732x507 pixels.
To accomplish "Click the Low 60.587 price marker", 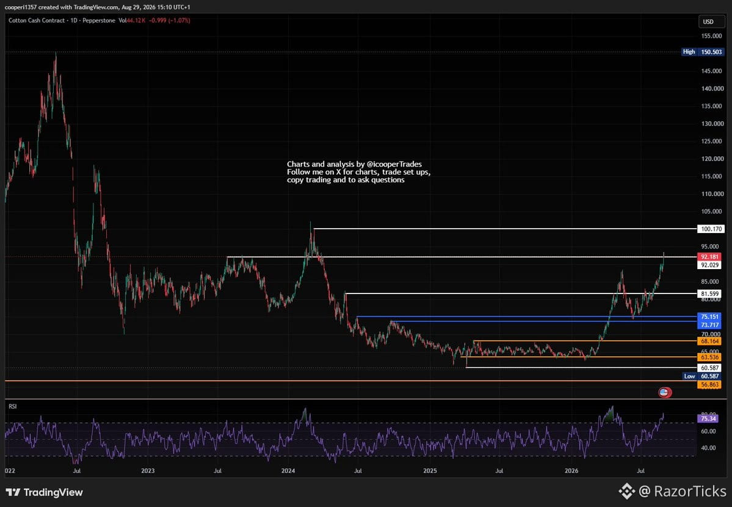I will [702, 376].
